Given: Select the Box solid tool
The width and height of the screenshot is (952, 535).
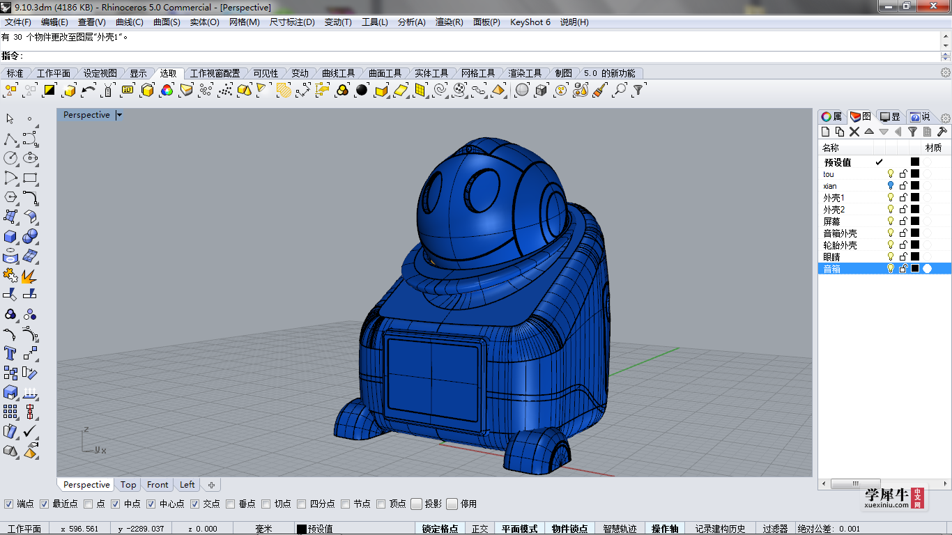Looking at the screenshot, I should pyautogui.click(x=10, y=237).
